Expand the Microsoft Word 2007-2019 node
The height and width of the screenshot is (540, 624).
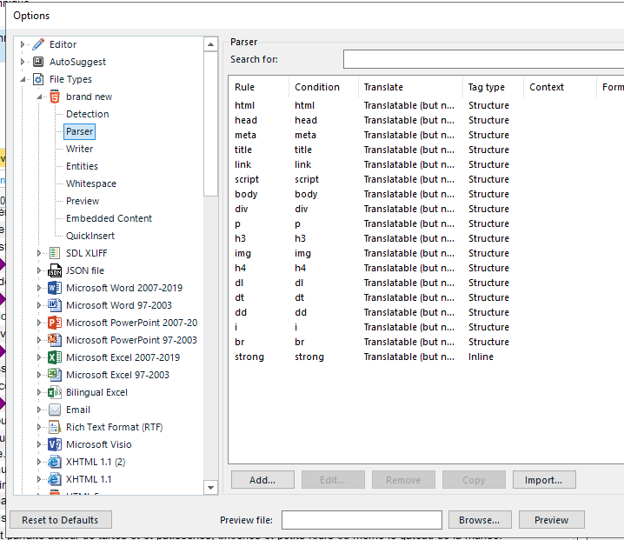pyautogui.click(x=39, y=288)
